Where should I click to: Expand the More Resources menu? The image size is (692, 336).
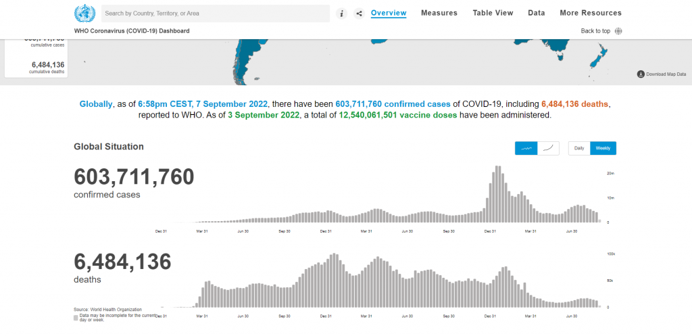click(591, 13)
